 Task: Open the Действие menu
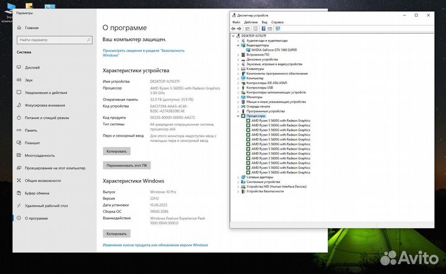tap(251, 22)
